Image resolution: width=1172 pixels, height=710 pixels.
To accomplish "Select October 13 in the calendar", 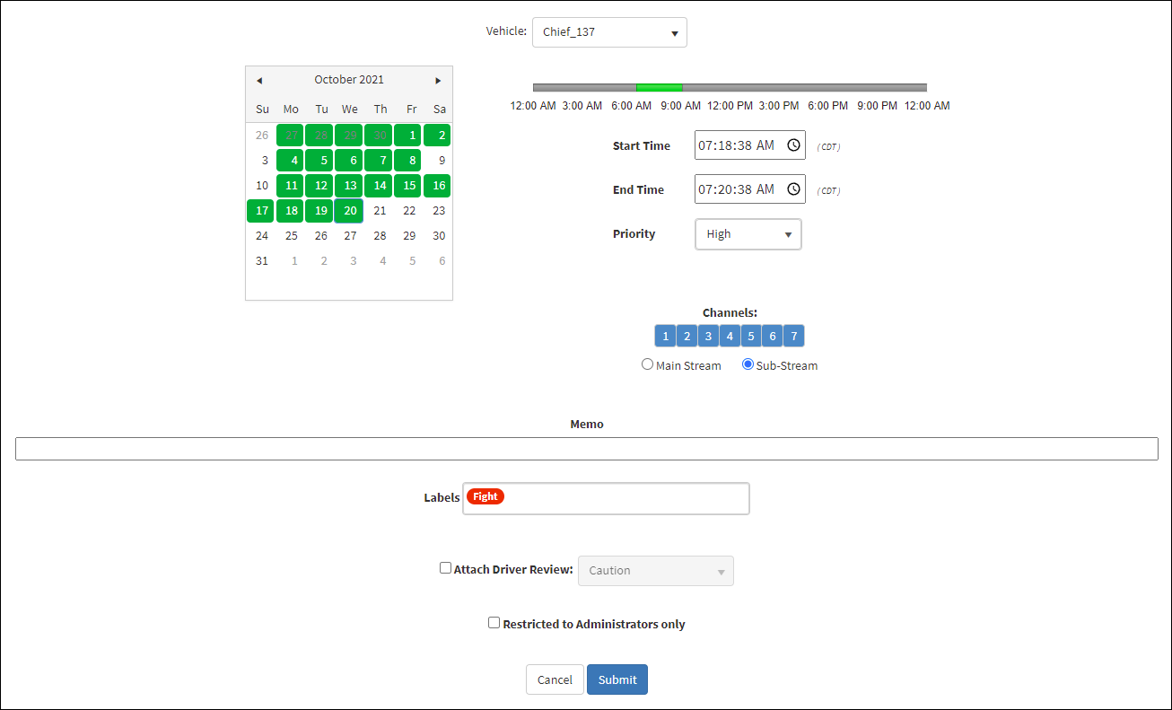I will (349, 186).
